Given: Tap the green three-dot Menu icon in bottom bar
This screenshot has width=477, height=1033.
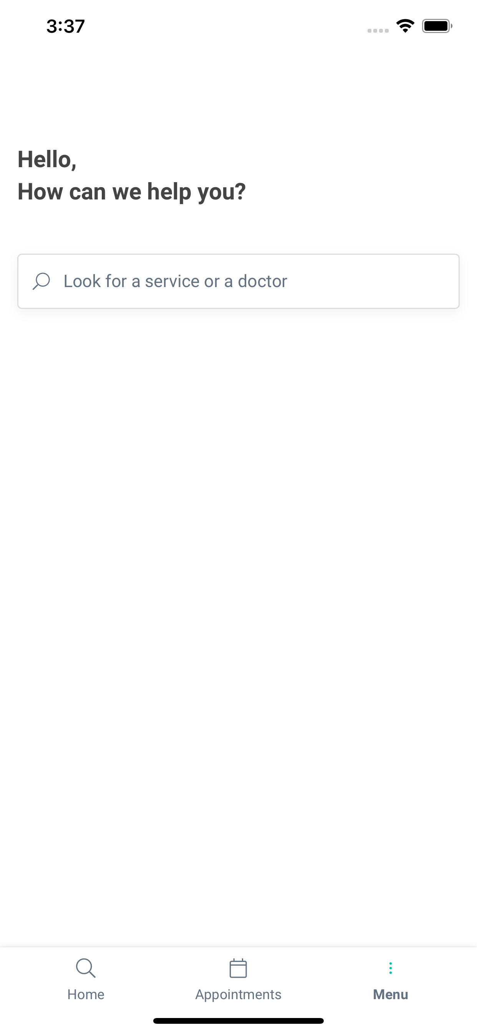Looking at the screenshot, I should pos(391,968).
